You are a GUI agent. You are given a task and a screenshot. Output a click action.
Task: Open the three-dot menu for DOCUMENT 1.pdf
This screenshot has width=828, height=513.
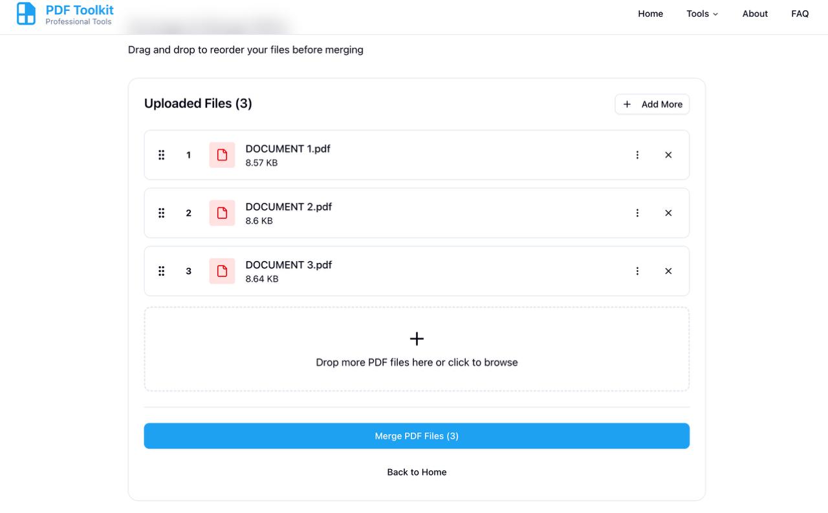(637, 155)
